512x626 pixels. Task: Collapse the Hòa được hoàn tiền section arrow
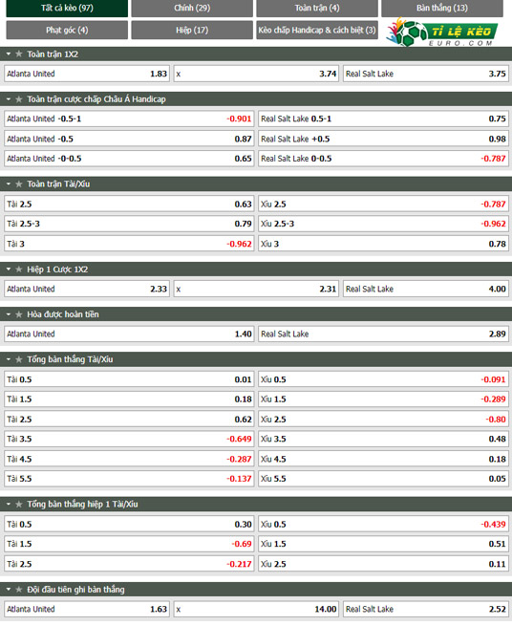(9, 314)
